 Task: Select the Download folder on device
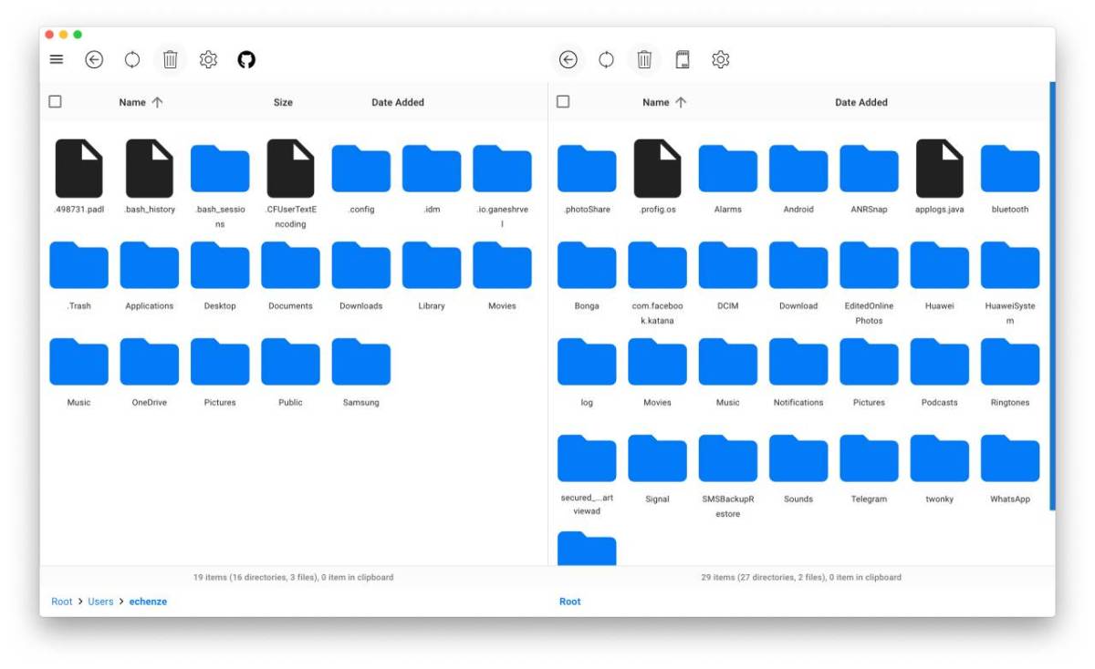point(798,274)
